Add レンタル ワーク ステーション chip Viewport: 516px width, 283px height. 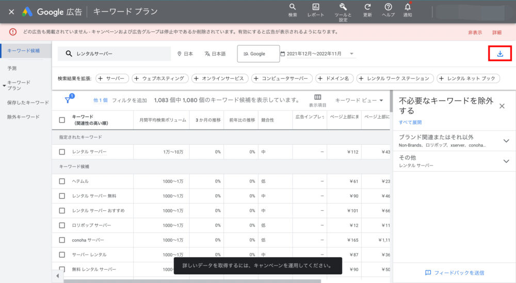pyautogui.click(x=395, y=78)
